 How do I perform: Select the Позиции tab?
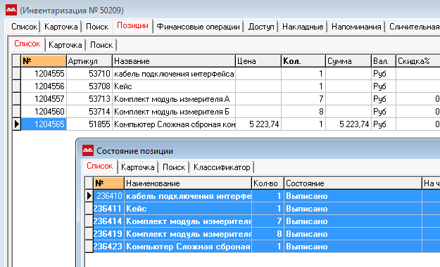click(132, 26)
